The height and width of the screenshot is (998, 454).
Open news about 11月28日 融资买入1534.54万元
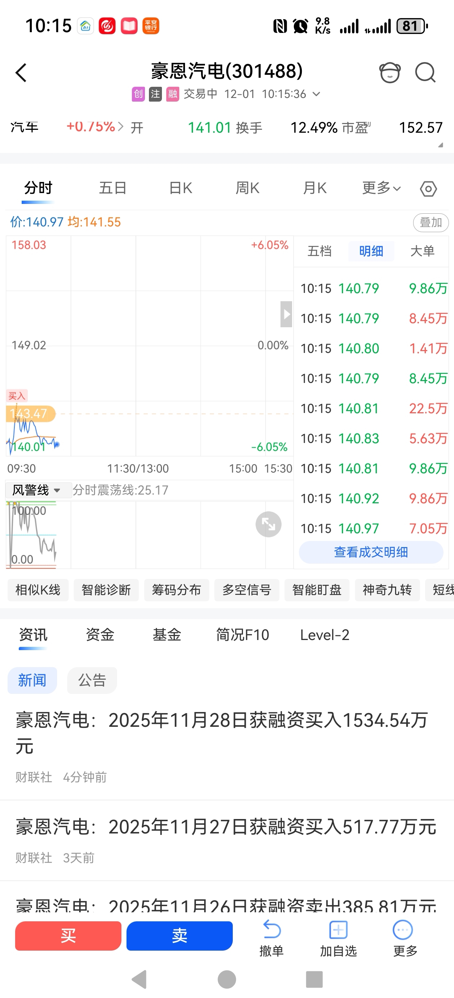pyautogui.click(x=227, y=747)
